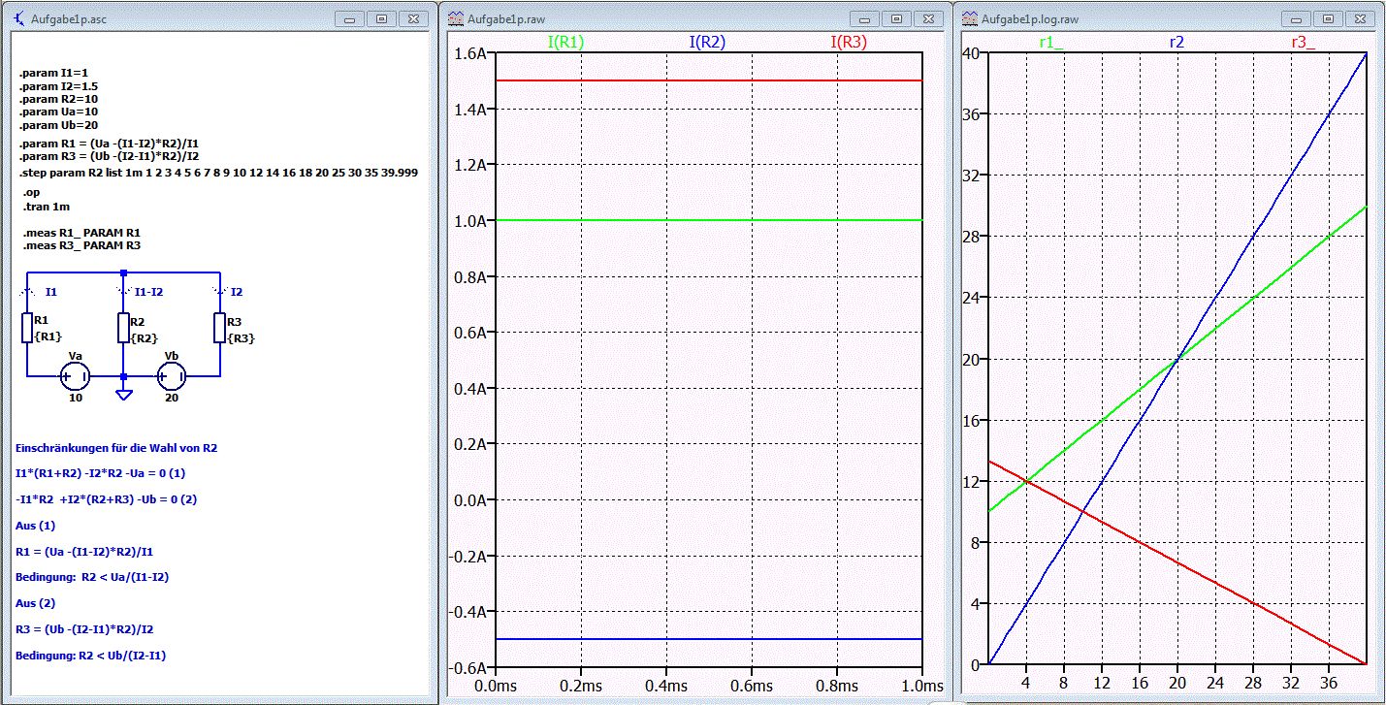The image size is (1386, 705).
Task: Select the R2 resistor symbol in schematic
Action: 123,328
